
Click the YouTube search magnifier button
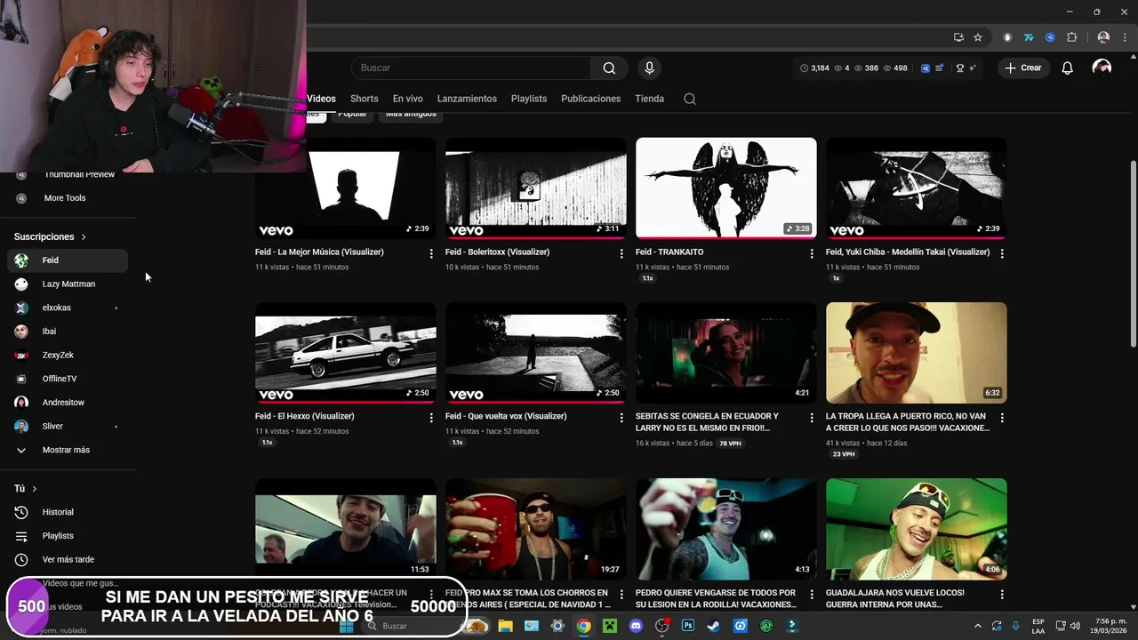(x=609, y=68)
